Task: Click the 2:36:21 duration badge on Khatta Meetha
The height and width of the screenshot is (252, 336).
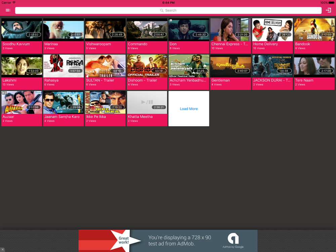Action: [159, 107]
